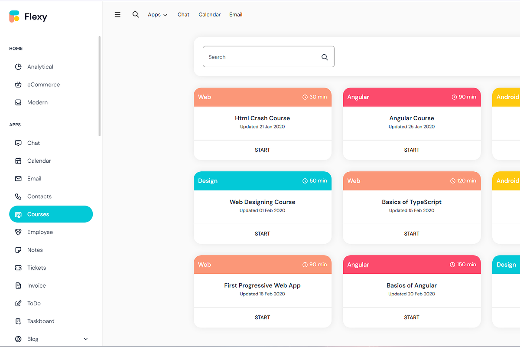
Task: Click the 'Basics of Angular' title
Action: 412,285
